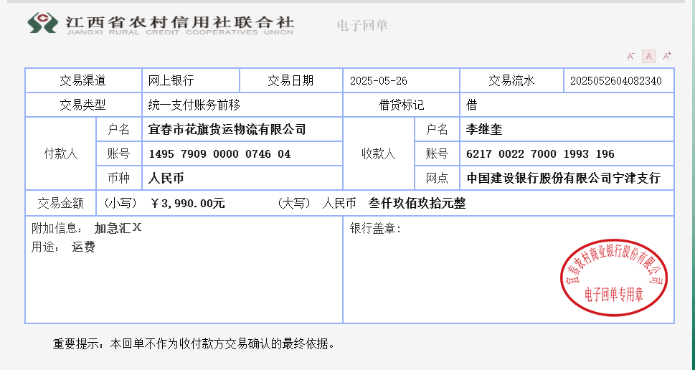The height and width of the screenshot is (370, 695).
Task: Select purpose value 运费
Action: click(x=83, y=247)
